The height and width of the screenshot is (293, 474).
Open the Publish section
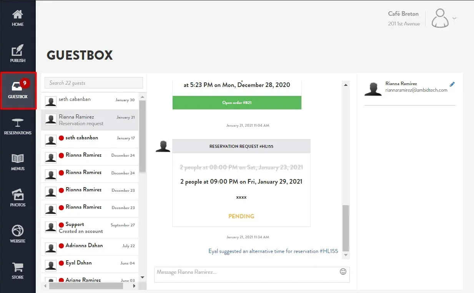click(18, 54)
